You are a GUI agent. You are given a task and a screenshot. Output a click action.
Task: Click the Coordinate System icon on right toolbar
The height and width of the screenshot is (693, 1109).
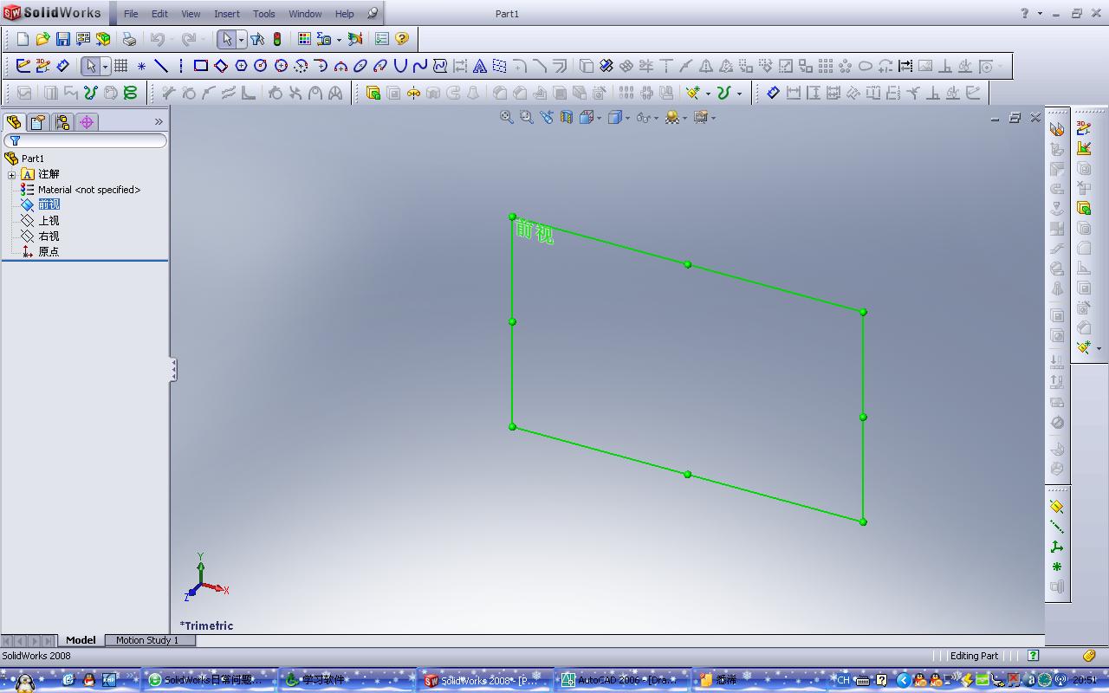(1057, 547)
